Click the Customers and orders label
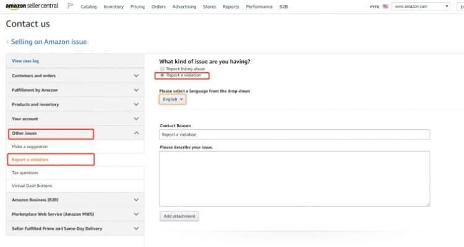Screen dimensions: 464x247 [34, 75]
